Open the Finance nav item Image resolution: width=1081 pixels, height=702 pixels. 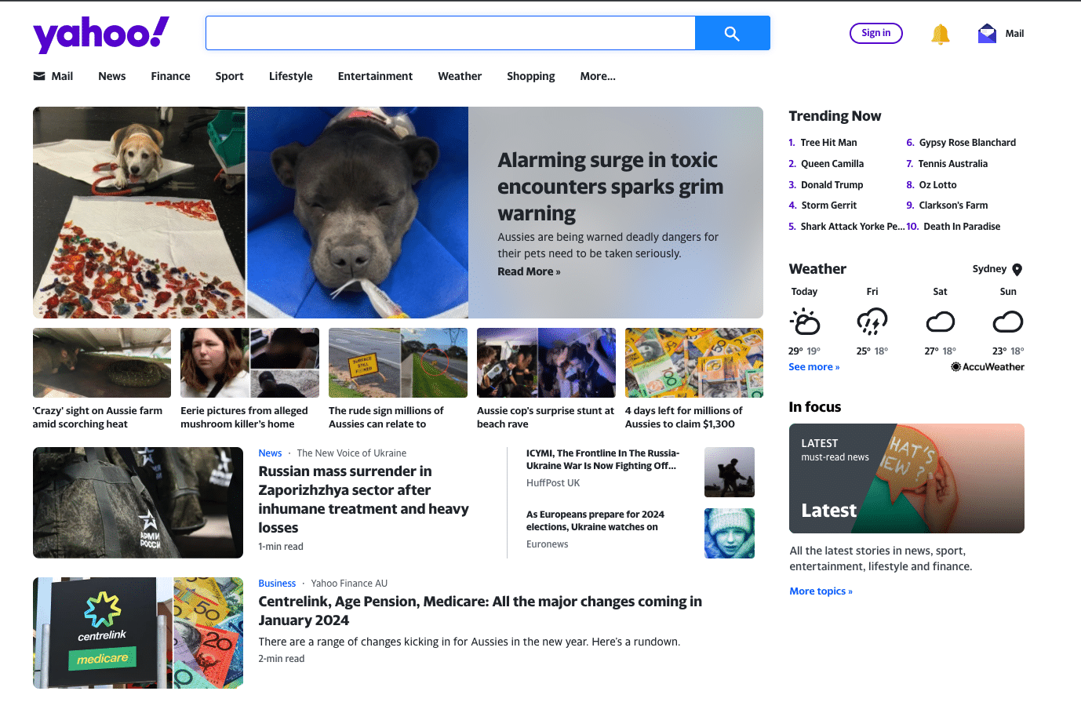point(170,76)
